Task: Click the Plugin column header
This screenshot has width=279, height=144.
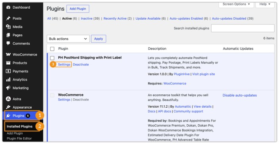Action: (63, 49)
